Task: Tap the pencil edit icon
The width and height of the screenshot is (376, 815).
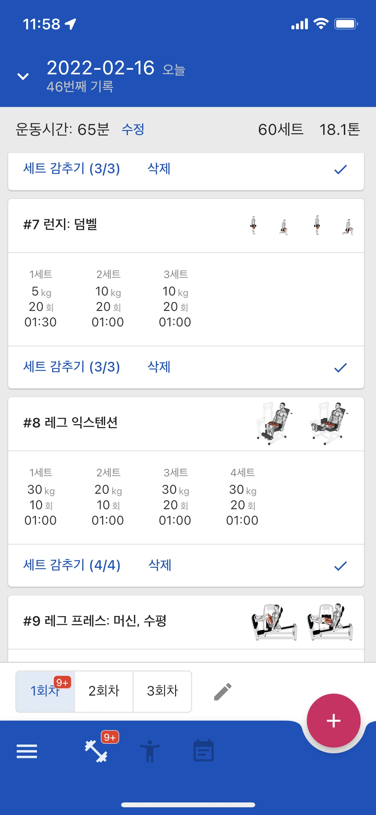Action: [x=223, y=691]
